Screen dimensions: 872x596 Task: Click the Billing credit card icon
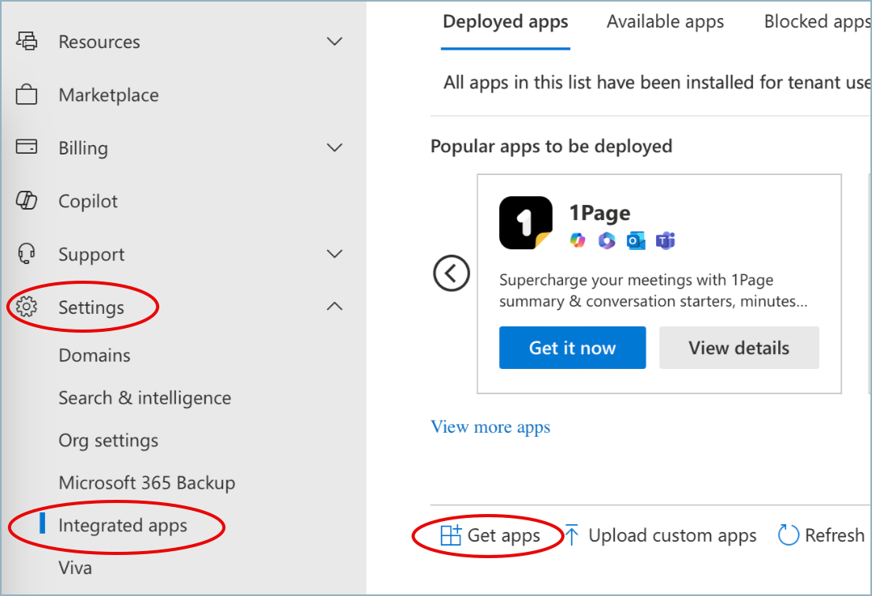27,147
